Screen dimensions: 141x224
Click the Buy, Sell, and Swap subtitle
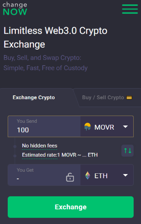pos(45,63)
